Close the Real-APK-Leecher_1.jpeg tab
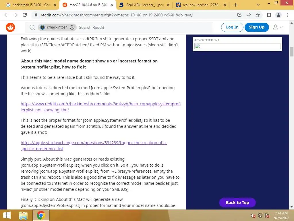Screen dimensions: 294x221 pos(168,5)
